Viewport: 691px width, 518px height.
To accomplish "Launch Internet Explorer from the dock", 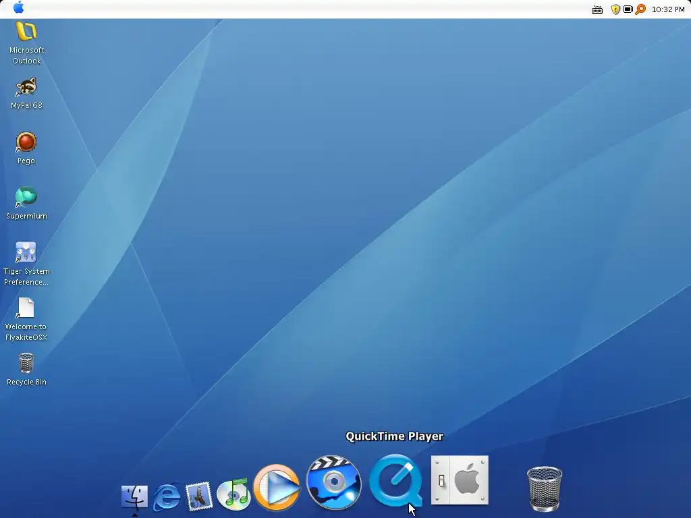I will tap(167, 497).
